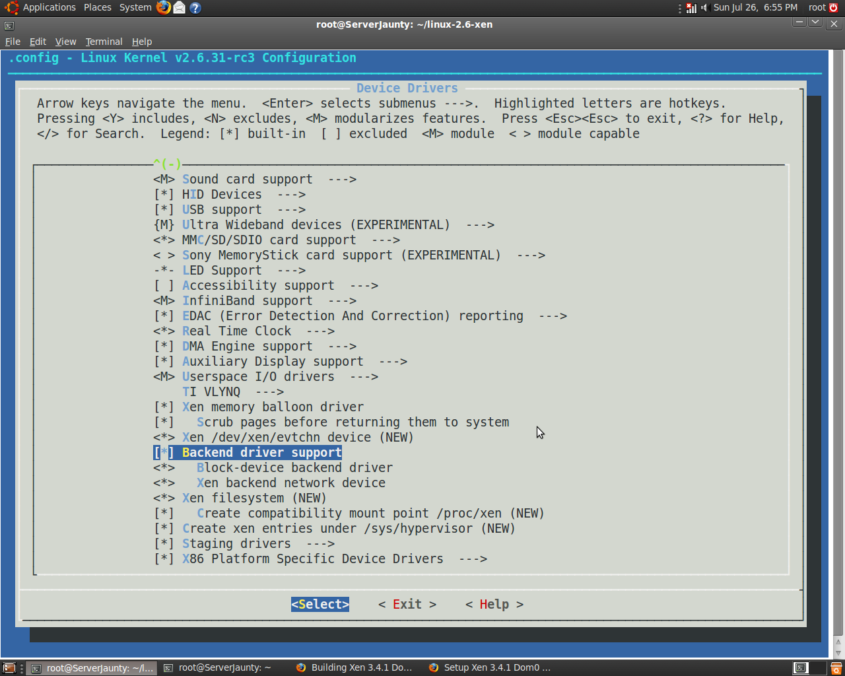Enable the Accessibility support checkbox
This screenshot has width=845, height=676.
click(x=164, y=286)
